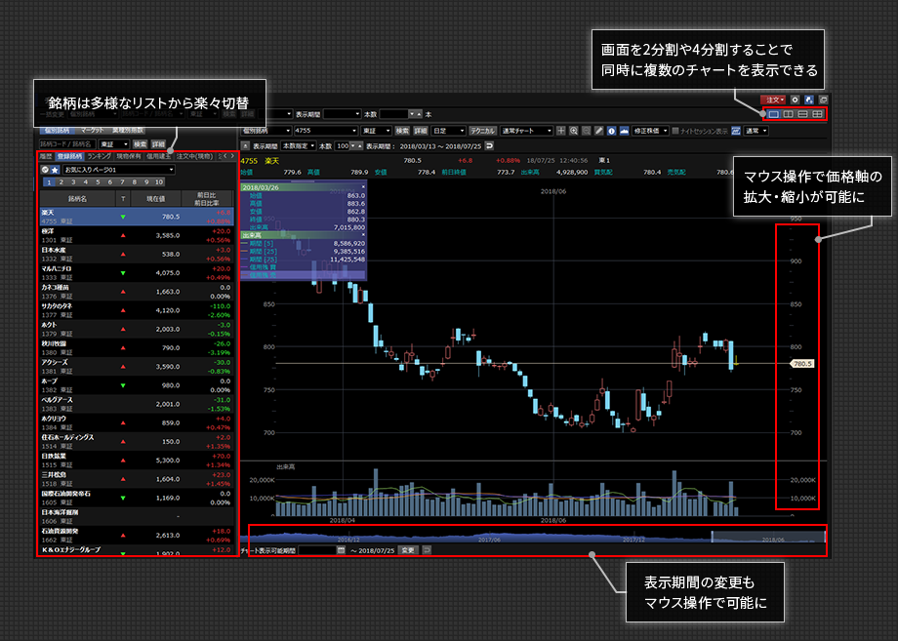The image size is (898, 641).
Task: Click arrow button right of 変更 at bottom
Action: click(x=427, y=550)
